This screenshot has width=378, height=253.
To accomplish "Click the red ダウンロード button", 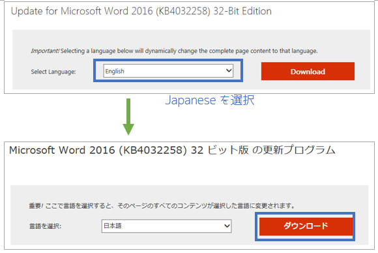I will point(306,226).
